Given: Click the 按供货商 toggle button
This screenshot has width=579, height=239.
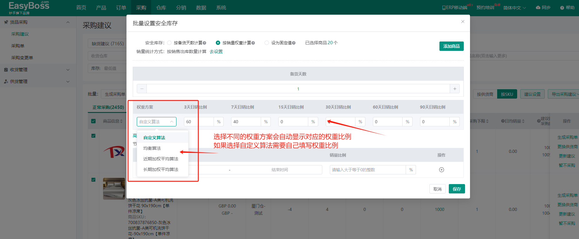Looking at the screenshot, I should [485, 94].
